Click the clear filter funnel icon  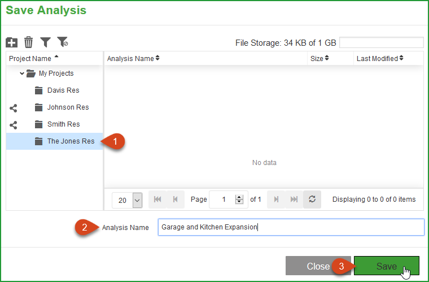63,42
